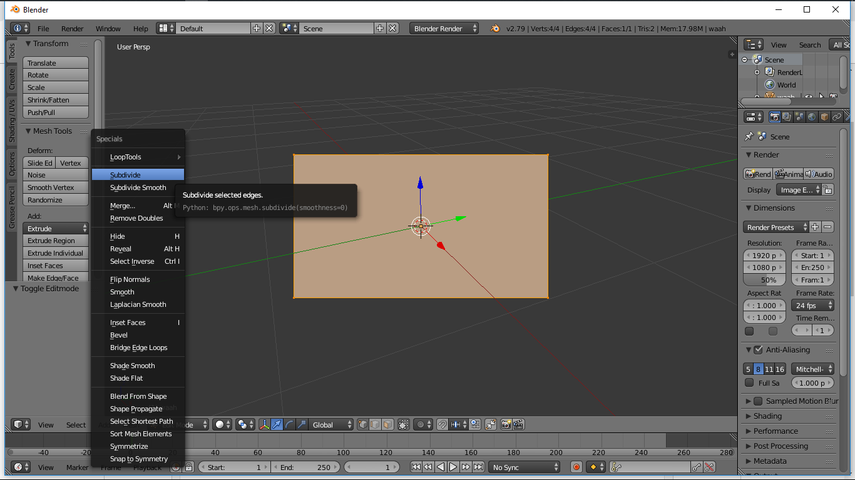
Task: Toggle automatic keyframe record button
Action: pos(576,467)
